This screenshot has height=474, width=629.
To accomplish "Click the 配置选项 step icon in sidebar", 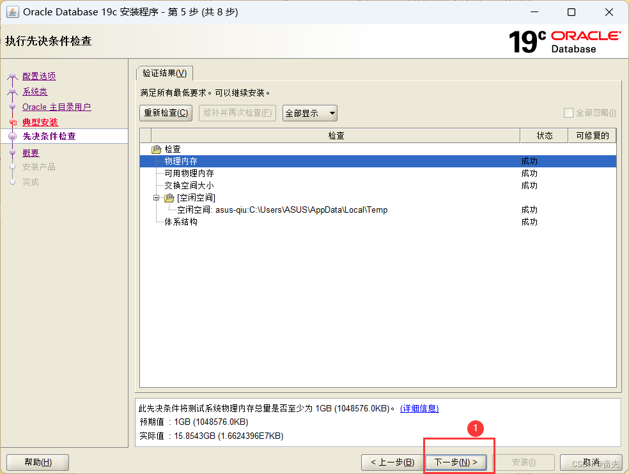I will point(12,75).
